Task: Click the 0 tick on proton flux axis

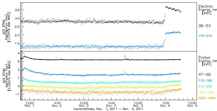Action: click(18, 86)
